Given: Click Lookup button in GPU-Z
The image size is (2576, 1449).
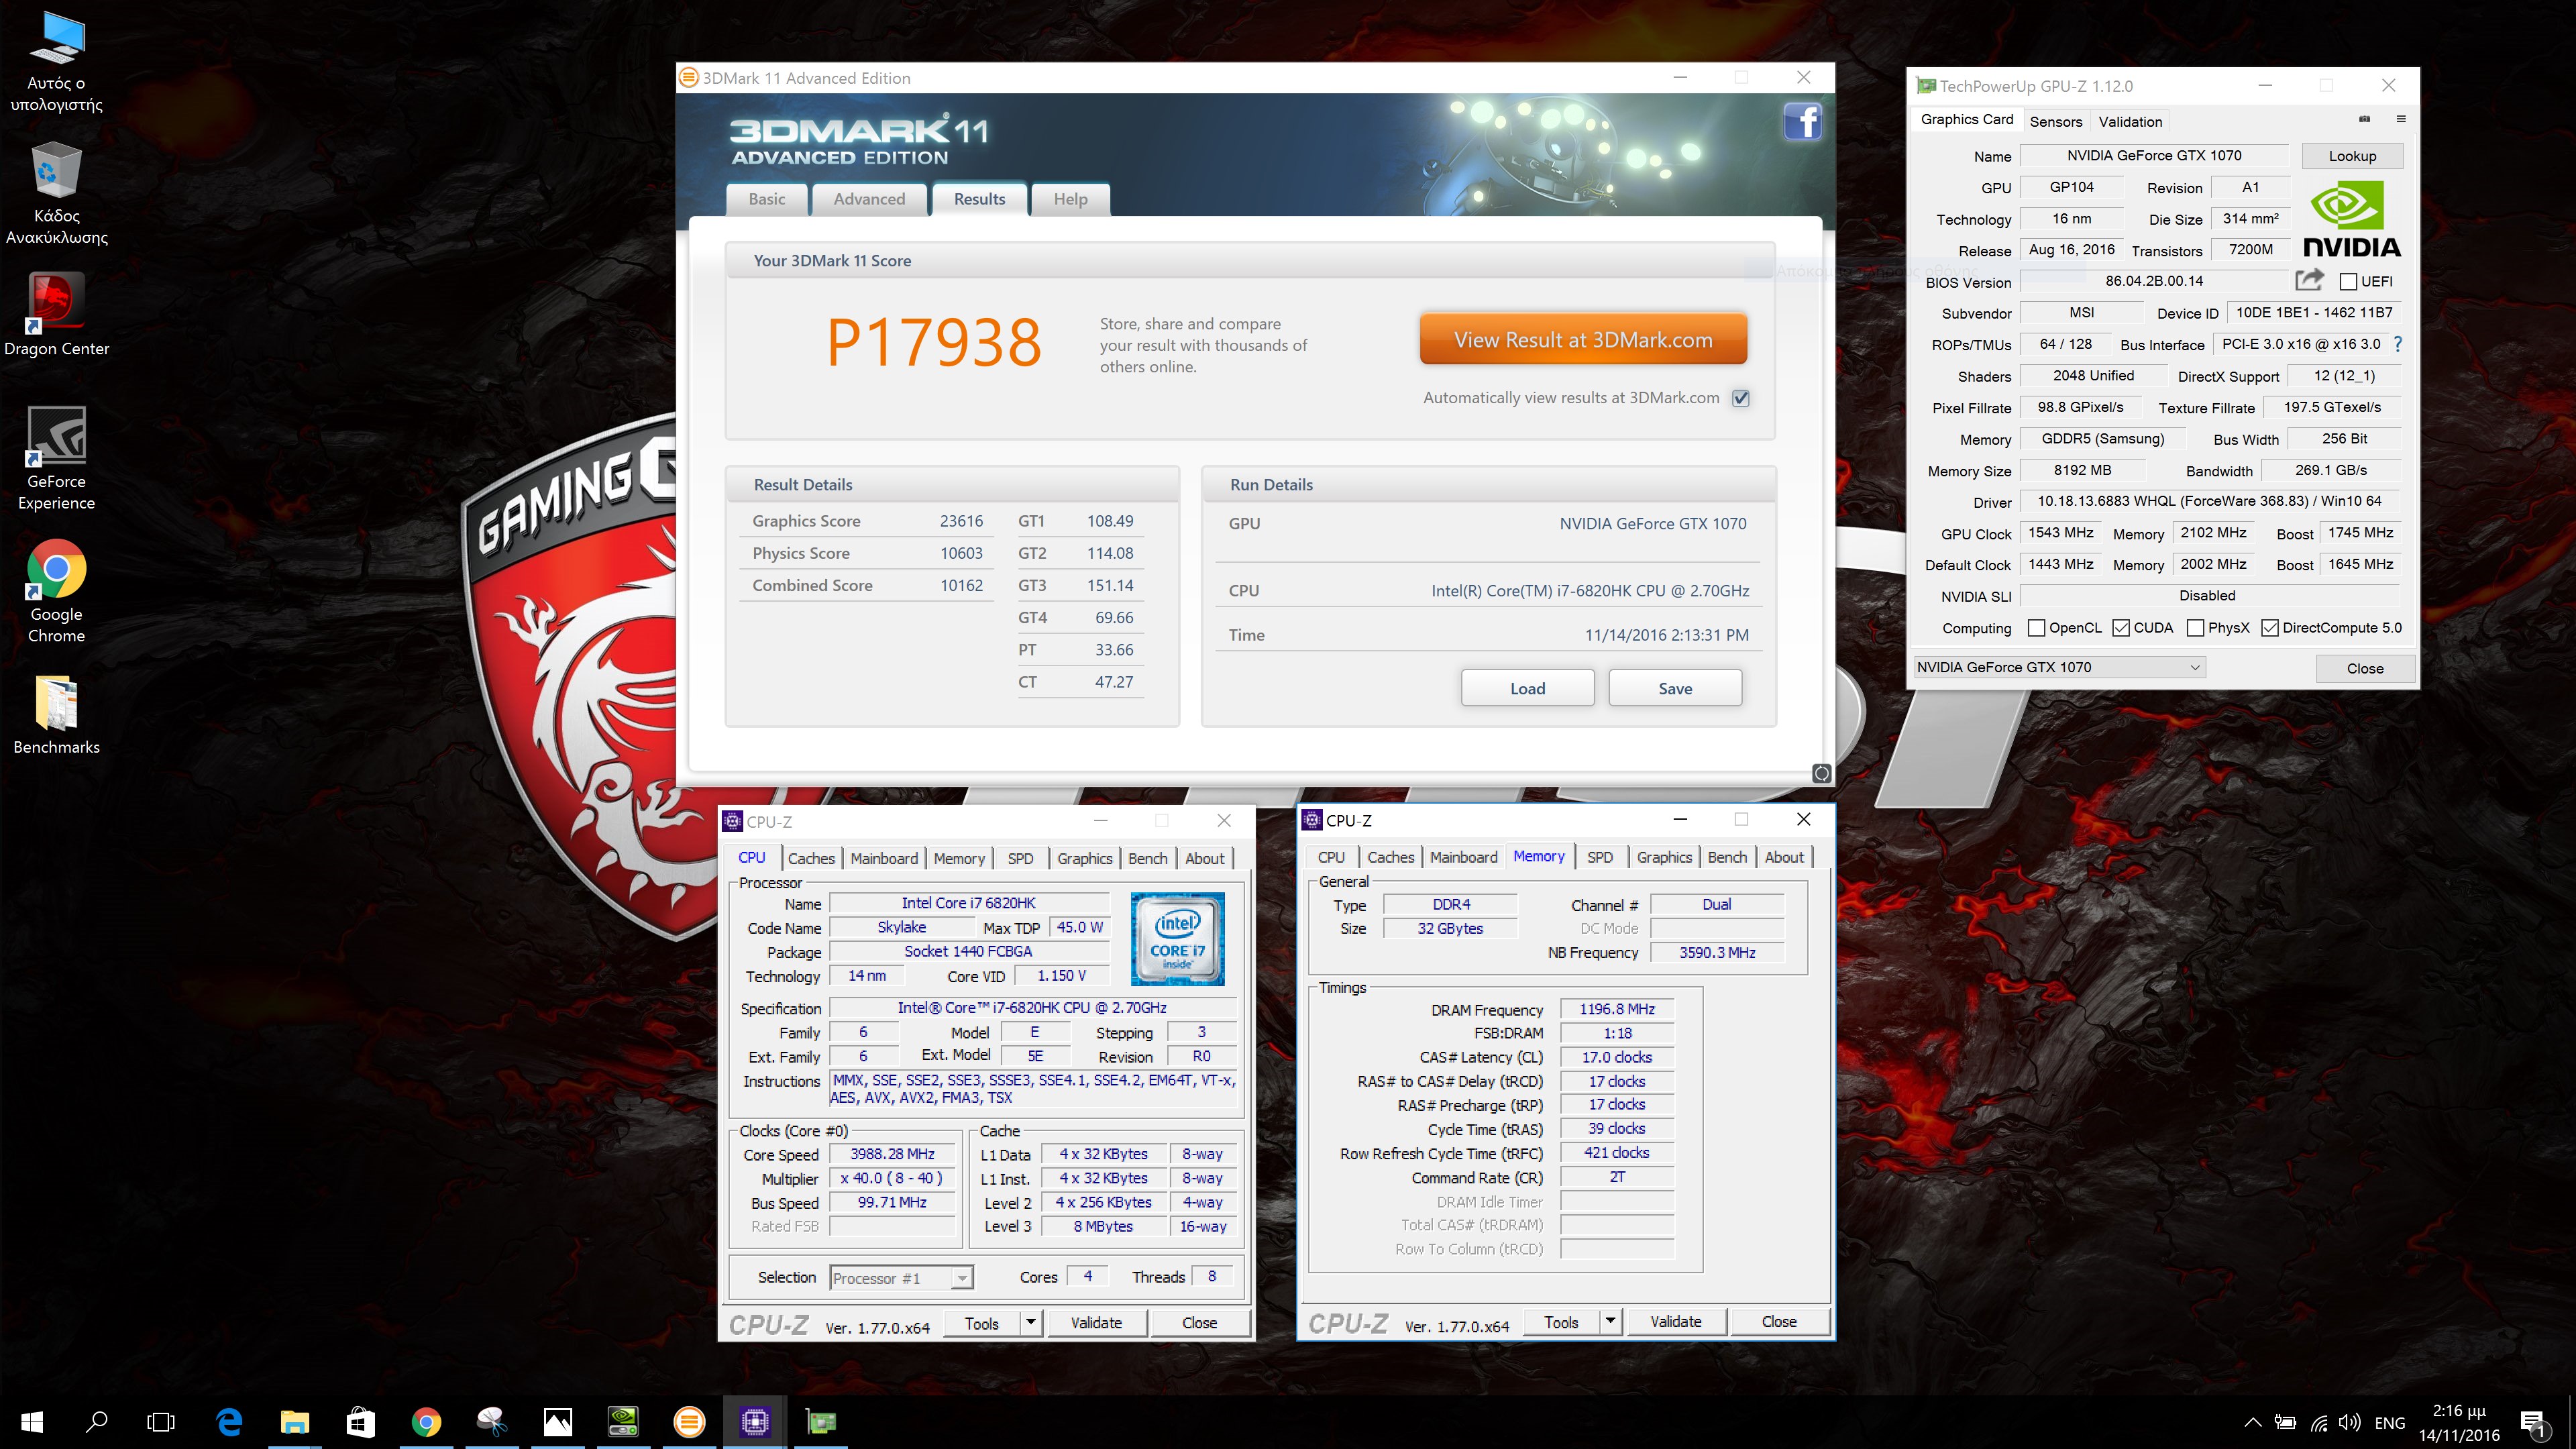Looking at the screenshot, I should coord(2352,156).
